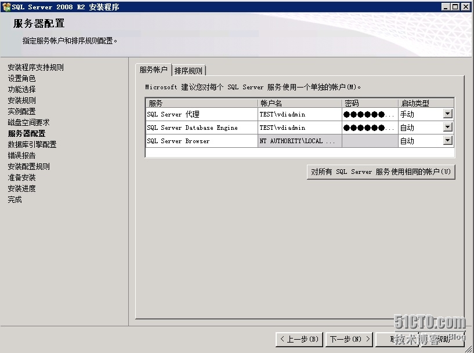The image size is (474, 353).
Task: Click 安装配置规则 step in sidebar
Action: pyautogui.click(x=28, y=166)
